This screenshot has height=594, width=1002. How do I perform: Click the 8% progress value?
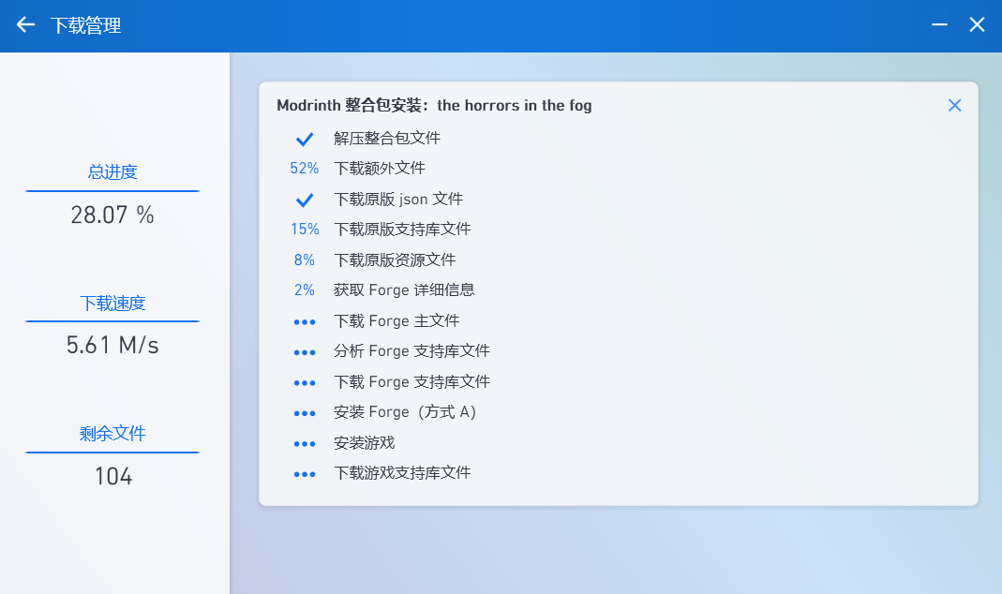(305, 260)
